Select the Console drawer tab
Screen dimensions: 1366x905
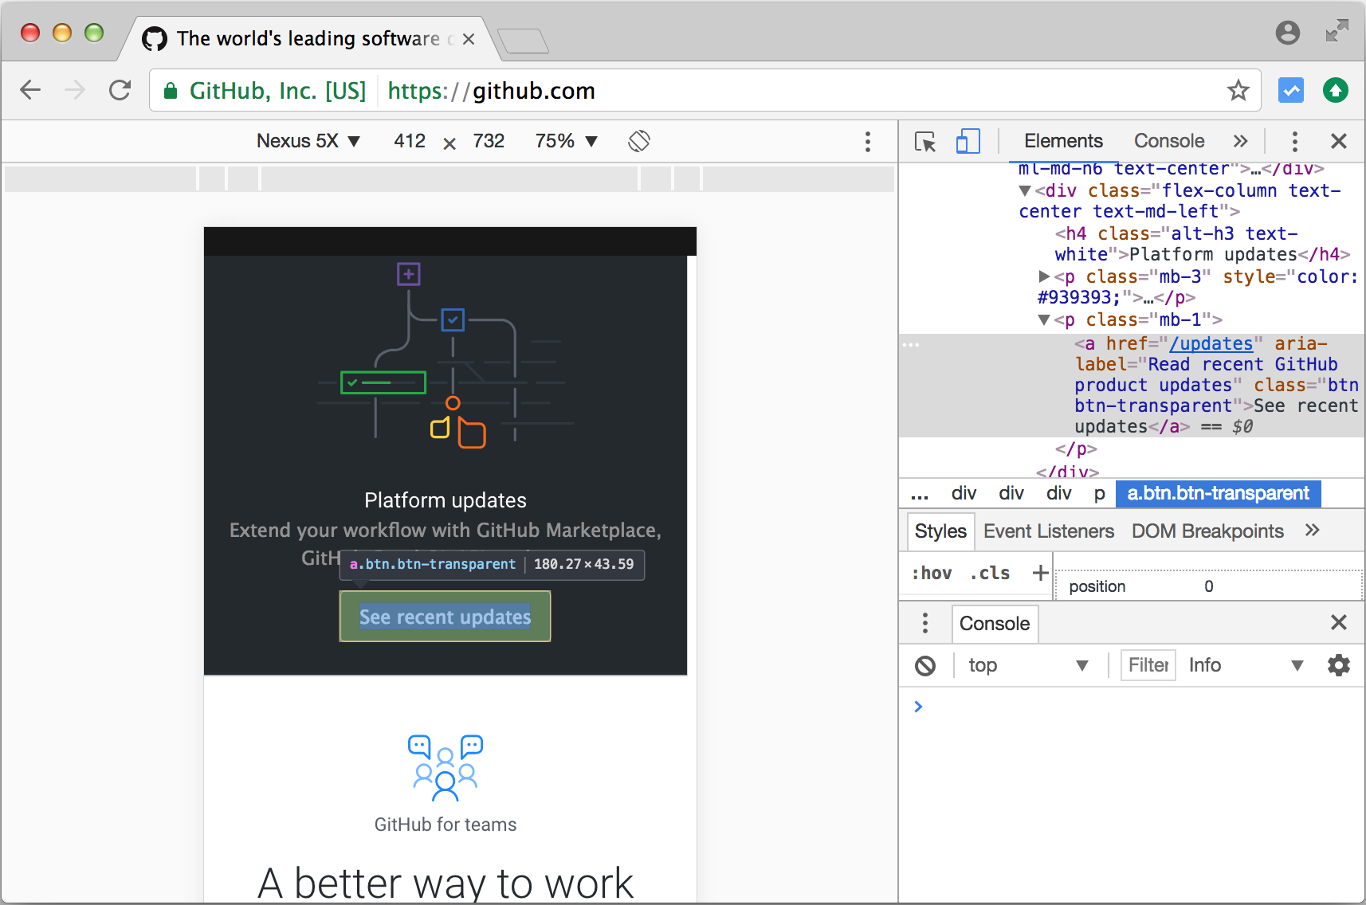(x=995, y=624)
